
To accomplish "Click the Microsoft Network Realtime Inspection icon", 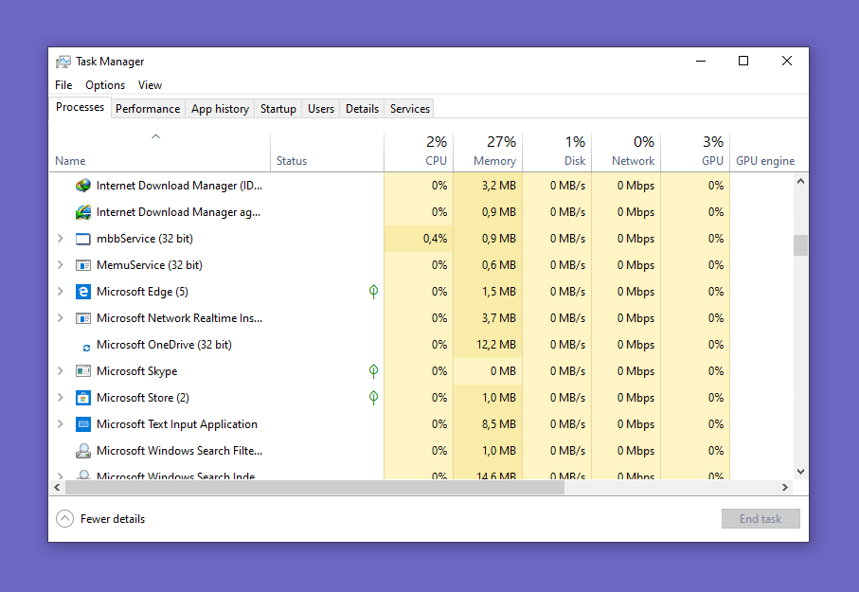I will pos(83,318).
